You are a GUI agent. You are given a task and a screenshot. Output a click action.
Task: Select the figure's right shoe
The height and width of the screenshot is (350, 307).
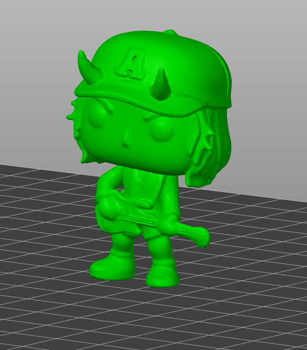pos(162,274)
